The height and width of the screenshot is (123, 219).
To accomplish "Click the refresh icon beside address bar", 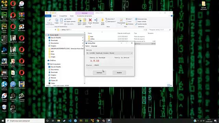I will click(x=146, y=30).
